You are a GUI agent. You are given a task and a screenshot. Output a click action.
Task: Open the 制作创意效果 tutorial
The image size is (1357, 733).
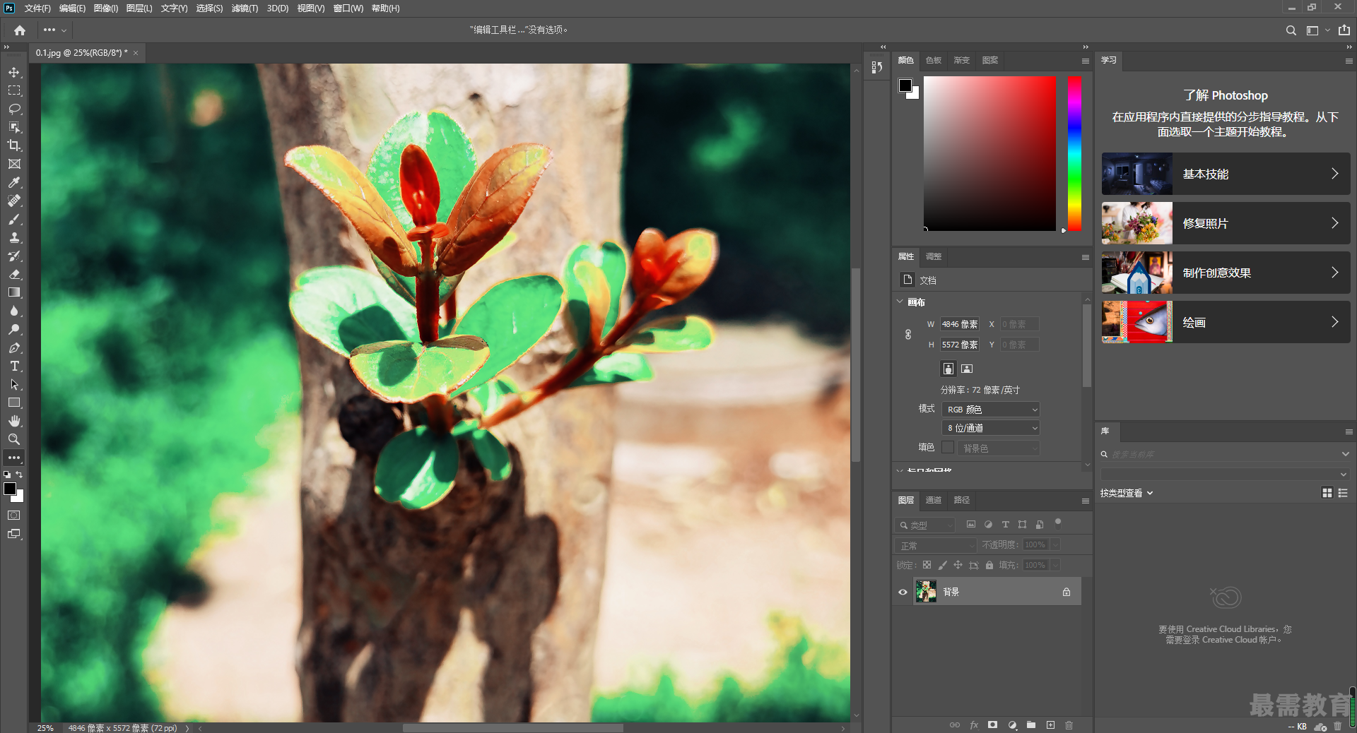click(1226, 273)
